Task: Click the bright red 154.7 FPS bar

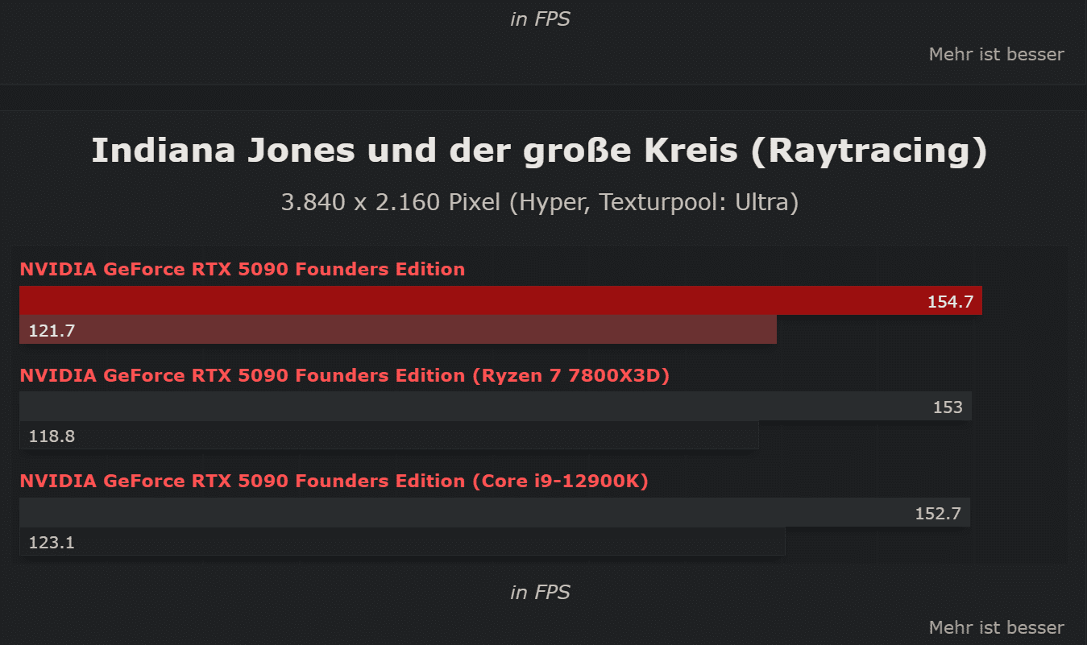Action: [500, 300]
